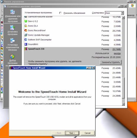
Task: Click the 28,21МБ size value
Action: (x=117, y=31)
